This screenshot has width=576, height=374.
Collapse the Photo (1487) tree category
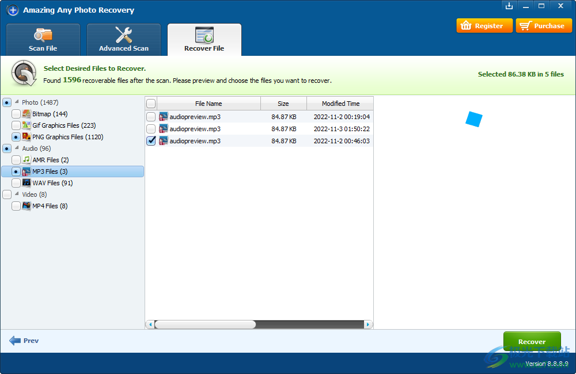click(x=16, y=102)
